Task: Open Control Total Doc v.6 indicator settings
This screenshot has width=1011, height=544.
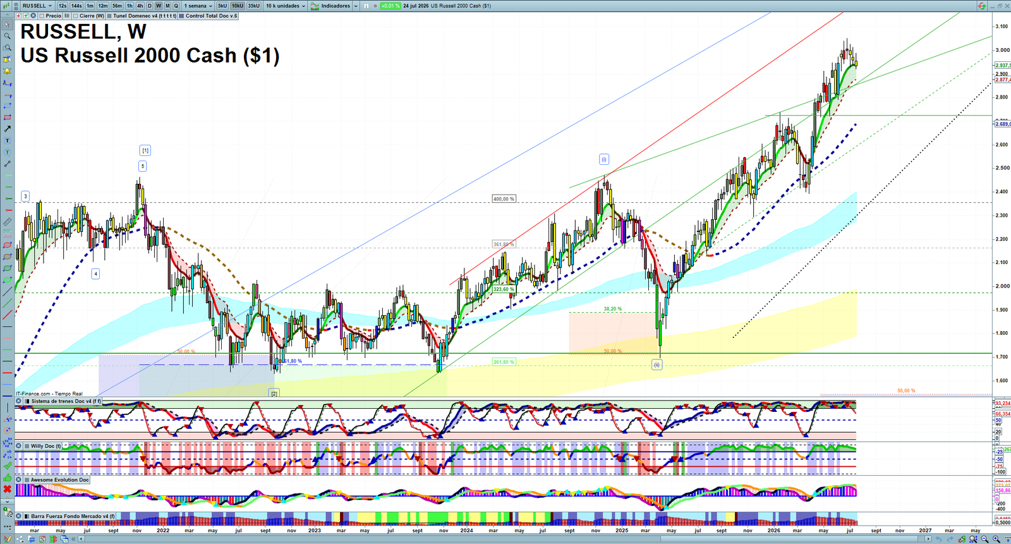Action: [211, 16]
